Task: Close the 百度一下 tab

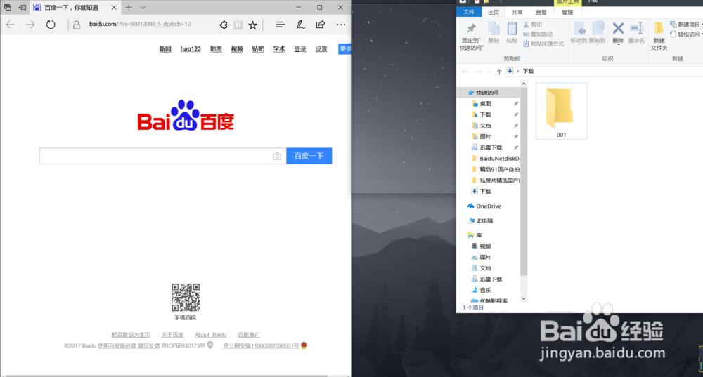Action: pyautogui.click(x=114, y=7)
